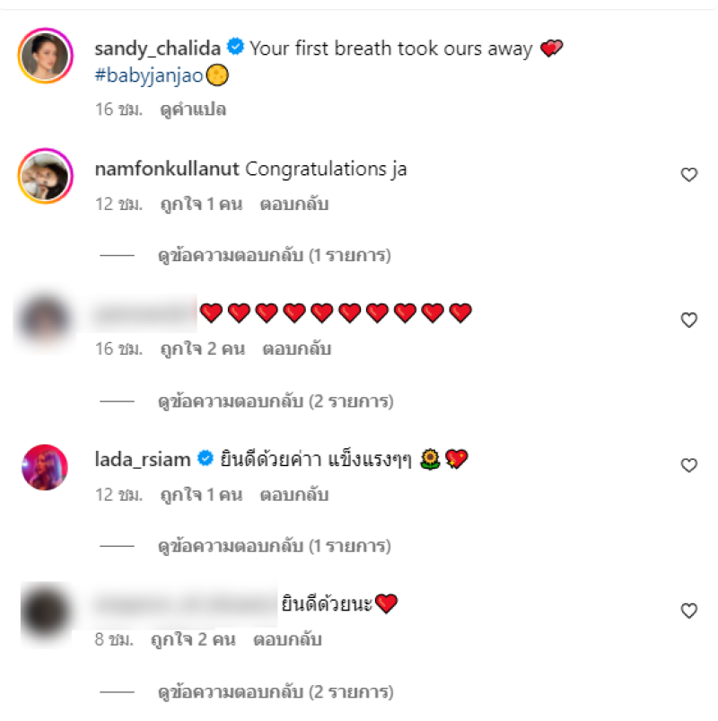Open namfonkullanut avatar story ring

pyautogui.click(x=45, y=176)
